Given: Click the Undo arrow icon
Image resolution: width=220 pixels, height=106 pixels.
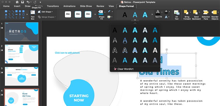Looking at the screenshot, I should [28, 2].
